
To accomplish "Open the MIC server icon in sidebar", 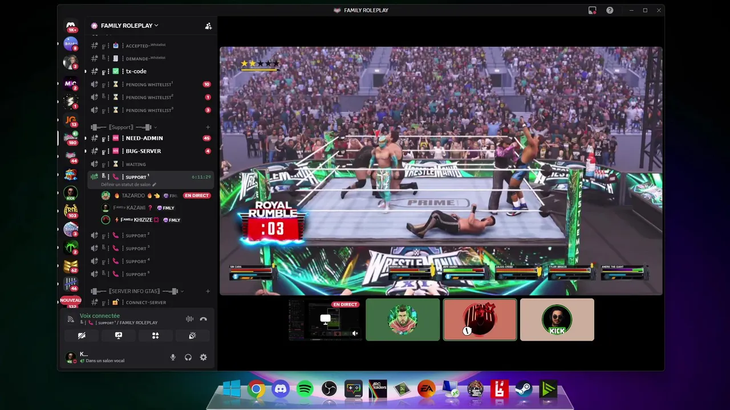I will (x=71, y=84).
